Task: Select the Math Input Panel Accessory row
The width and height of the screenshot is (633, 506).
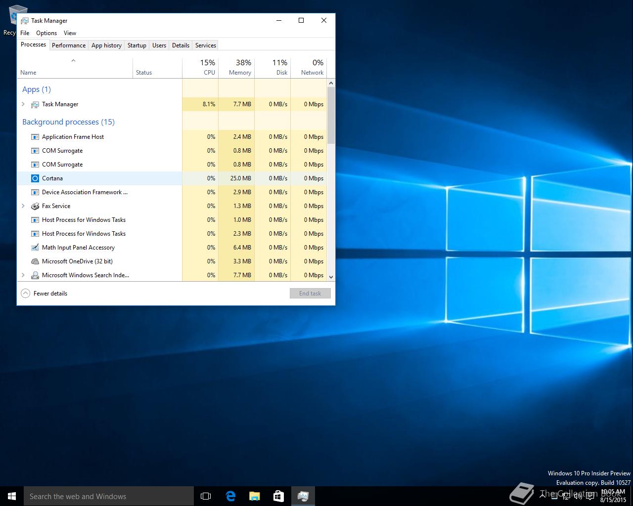Action: coord(172,248)
